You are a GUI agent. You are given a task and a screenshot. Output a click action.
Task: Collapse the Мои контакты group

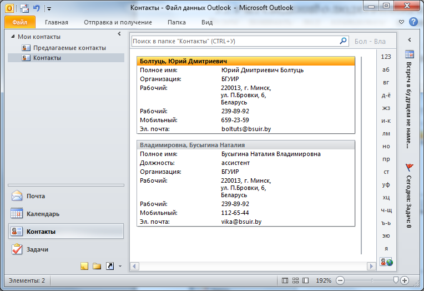[x=13, y=36]
